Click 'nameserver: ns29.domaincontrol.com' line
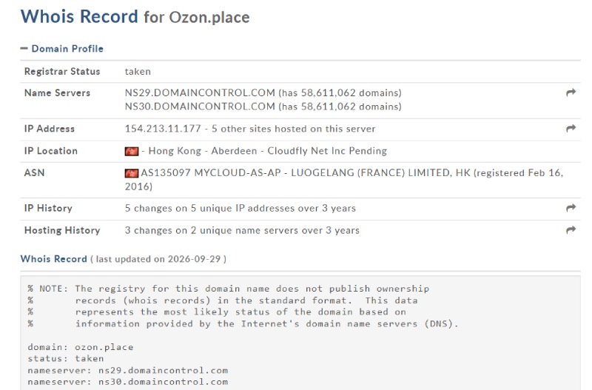 (x=127, y=370)
